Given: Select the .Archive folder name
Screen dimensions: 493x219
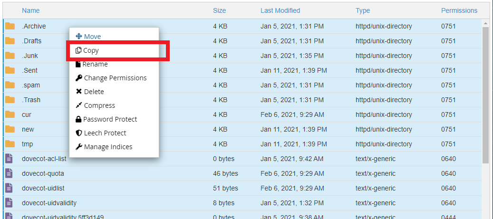Looking at the screenshot, I should tap(34, 27).
